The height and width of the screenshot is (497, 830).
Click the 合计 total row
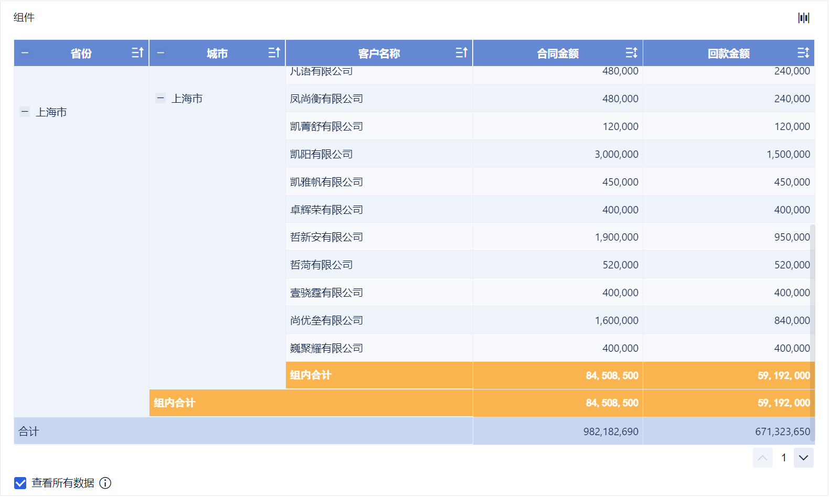414,431
